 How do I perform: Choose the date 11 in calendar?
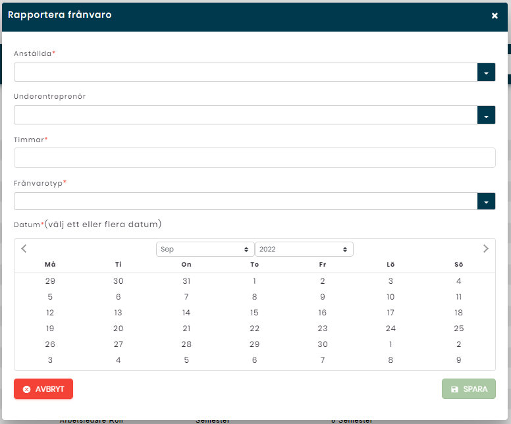pyautogui.click(x=458, y=297)
